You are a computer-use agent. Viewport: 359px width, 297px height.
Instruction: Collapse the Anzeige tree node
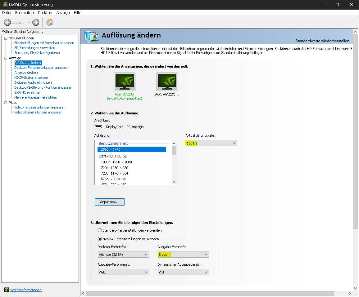(x=6, y=58)
